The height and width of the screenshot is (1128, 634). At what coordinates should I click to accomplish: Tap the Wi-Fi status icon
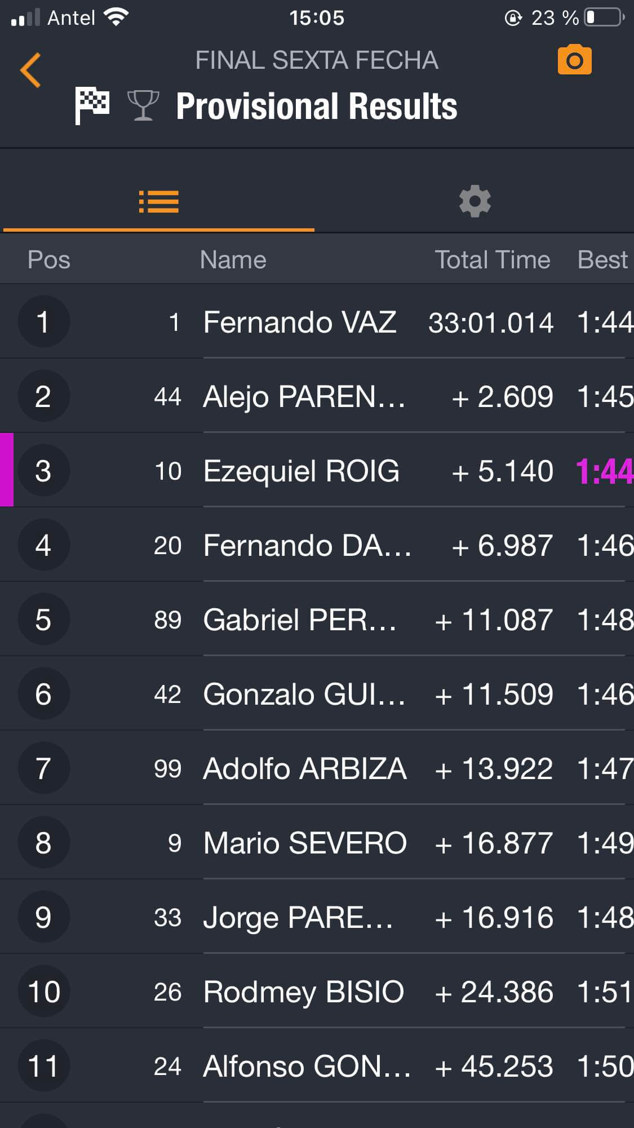click(x=117, y=17)
